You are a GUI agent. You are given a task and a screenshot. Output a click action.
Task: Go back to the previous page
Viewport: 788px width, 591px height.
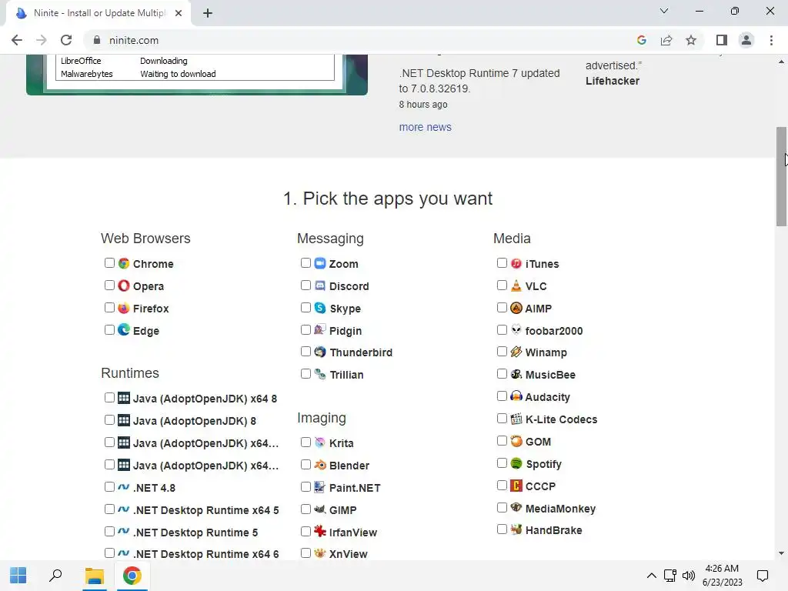pyautogui.click(x=17, y=40)
